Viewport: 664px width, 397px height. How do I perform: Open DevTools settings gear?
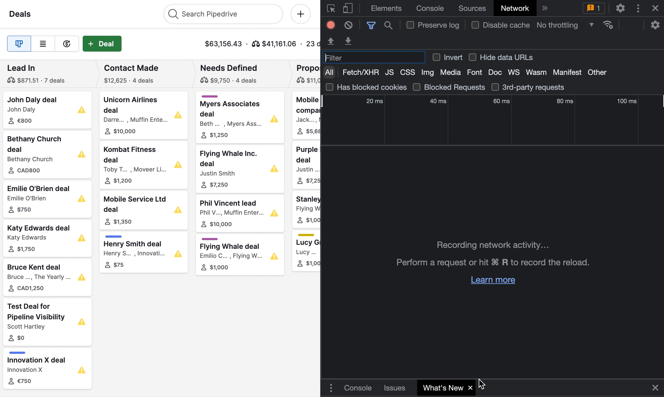620,8
